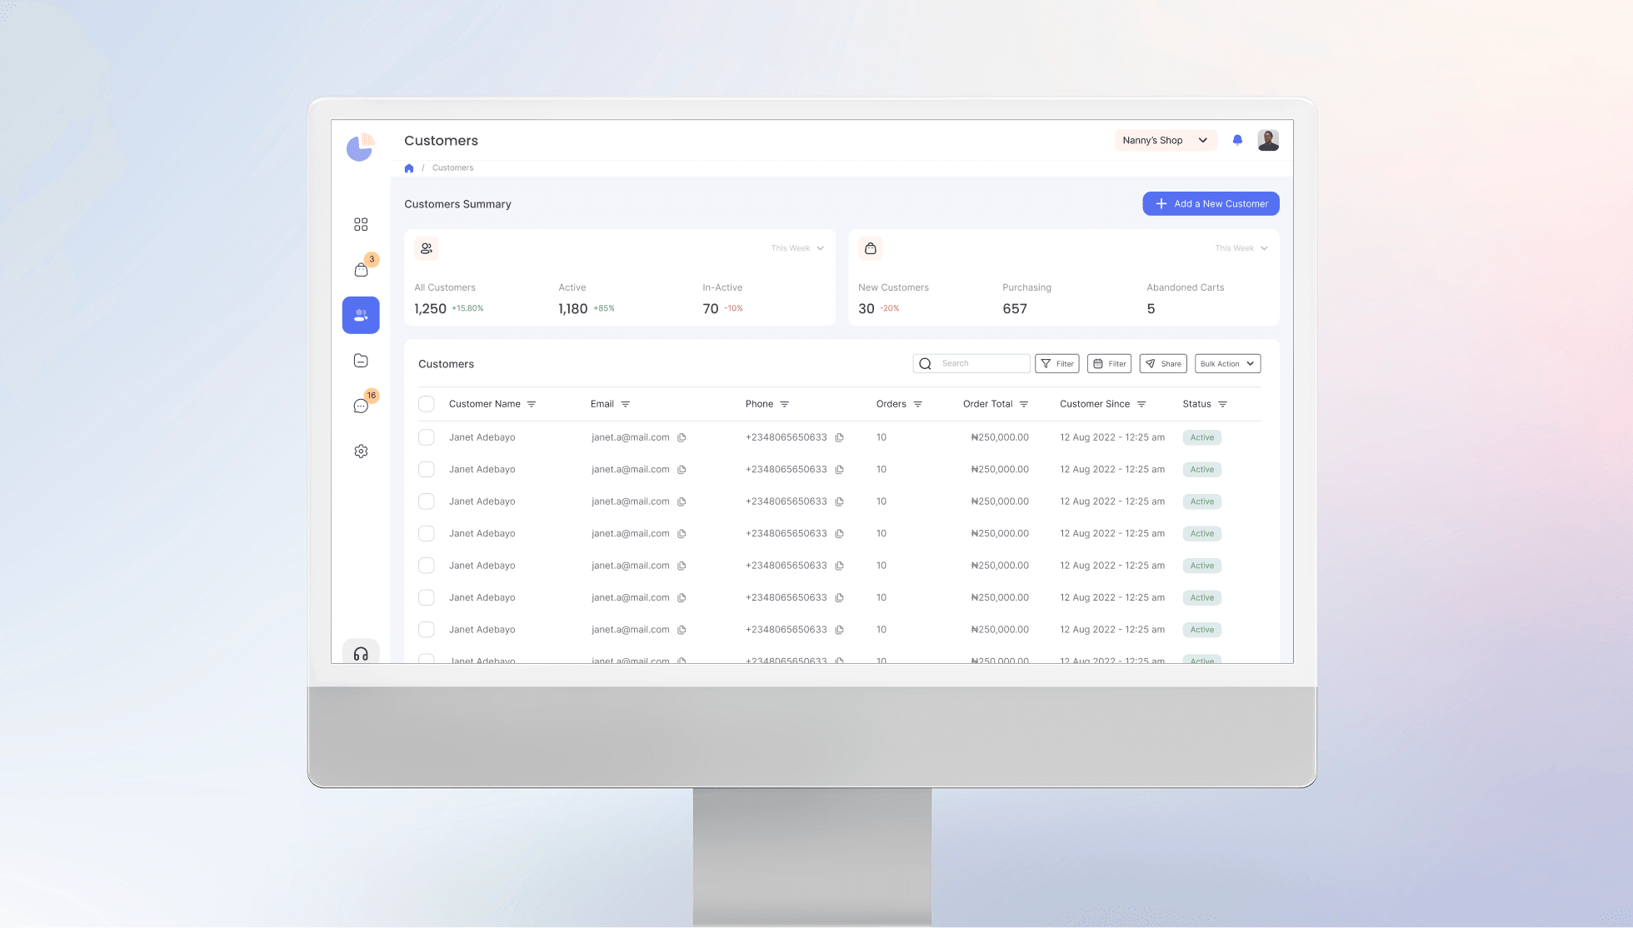Viewport: 1633px width, 928px height.
Task: Click the Customers breadcrumb link
Action: pyautogui.click(x=452, y=168)
